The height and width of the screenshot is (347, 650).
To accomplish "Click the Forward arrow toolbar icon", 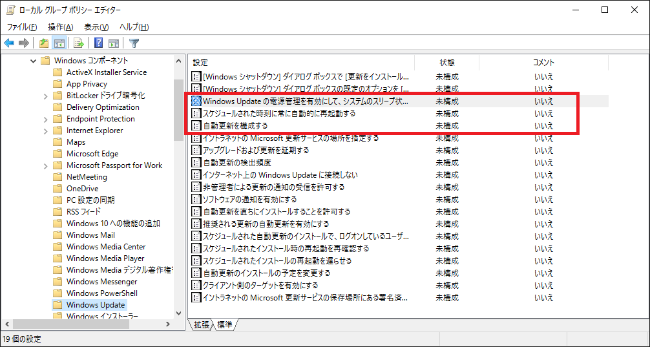I will point(24,43).
